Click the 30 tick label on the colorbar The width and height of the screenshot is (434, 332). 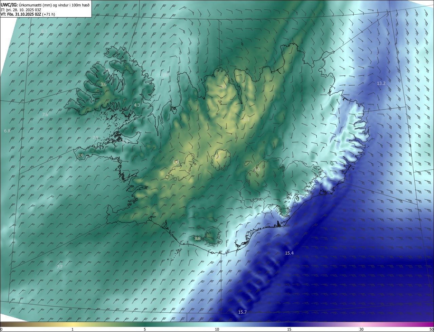click(x=361, y=330)
